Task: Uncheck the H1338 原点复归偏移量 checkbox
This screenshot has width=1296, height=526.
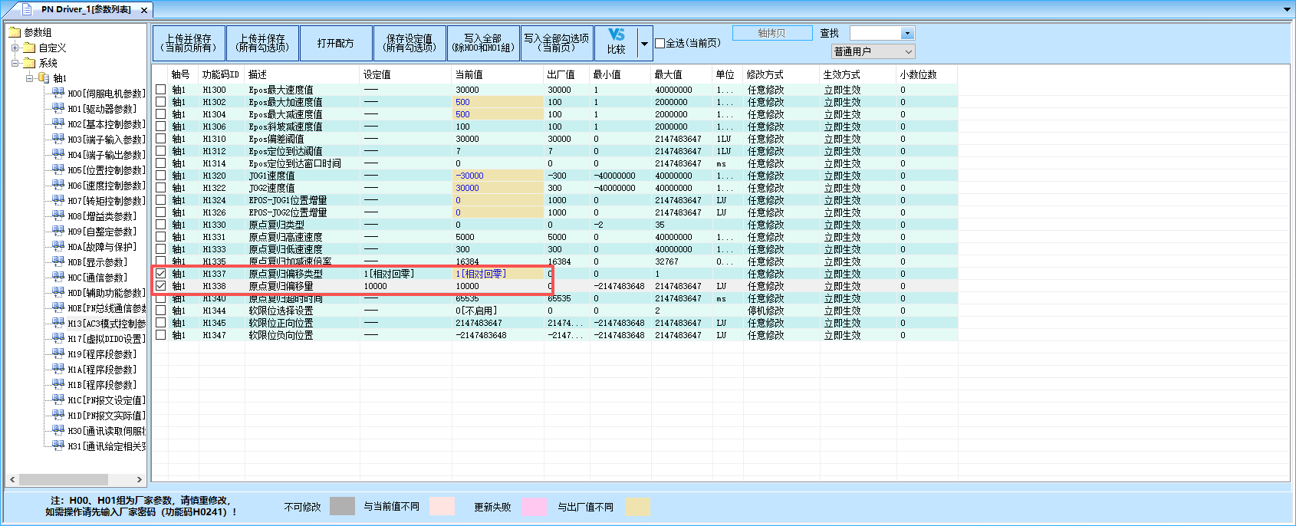Action: click(161, 286)
